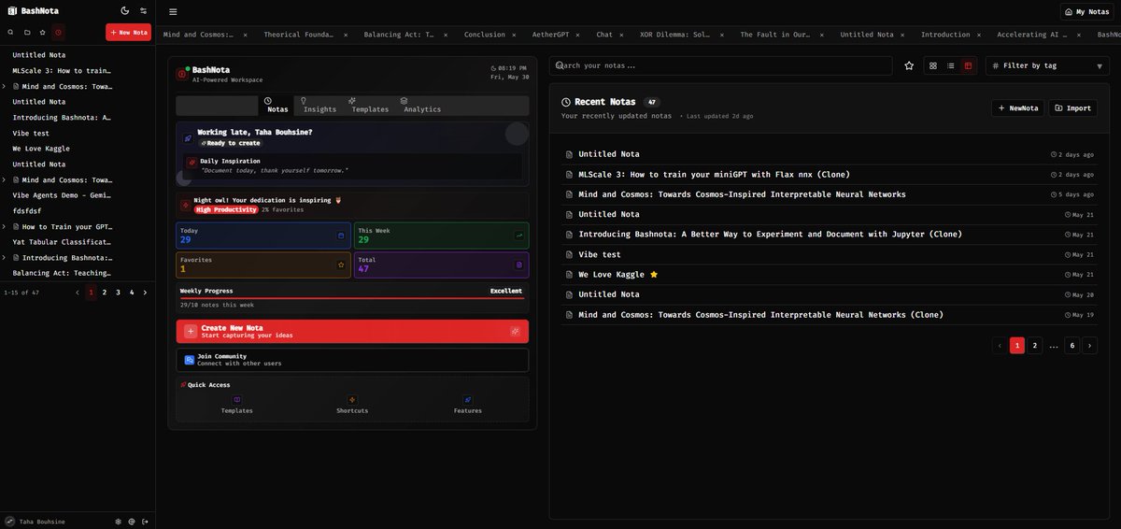Select the red table view button
The height and width of the screenshot is (529, 1121).
click(968, 65)
